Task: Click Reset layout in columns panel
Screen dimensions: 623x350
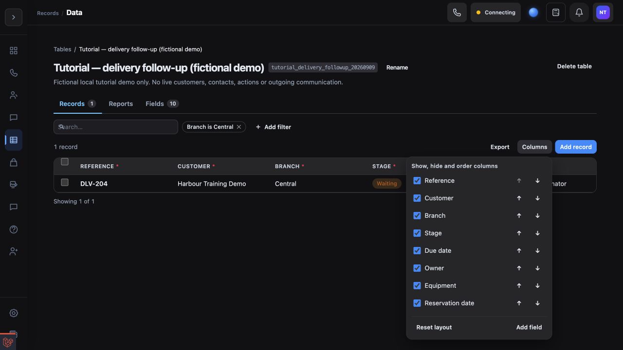Action: (x=434, y=327)
